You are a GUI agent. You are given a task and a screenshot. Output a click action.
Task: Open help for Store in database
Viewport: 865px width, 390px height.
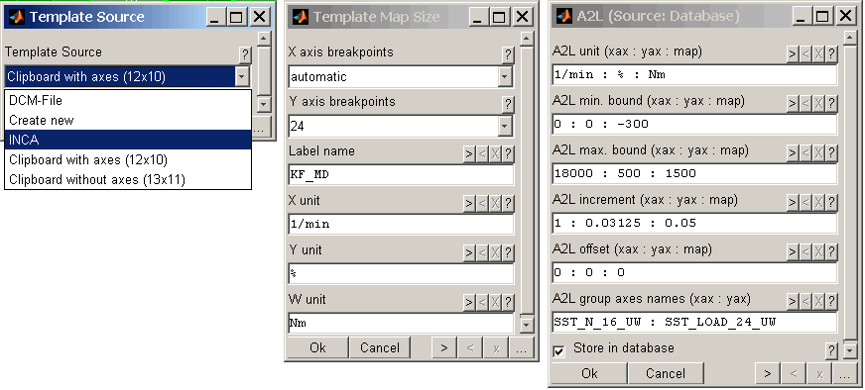pyautogui.click(x=831, y=350)
